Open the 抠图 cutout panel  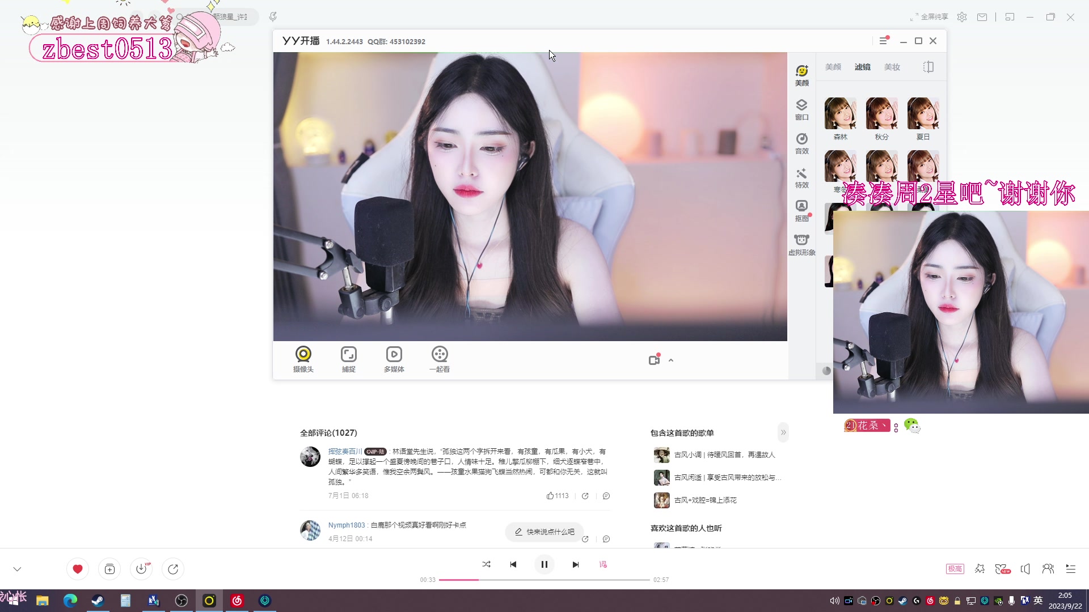[x=801, y=210]
